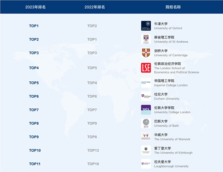Click TOP1 in the 2023 ranking column
The width and height of the screenshot is (223, 172).
pyautogui.click(x=34, y=26)
